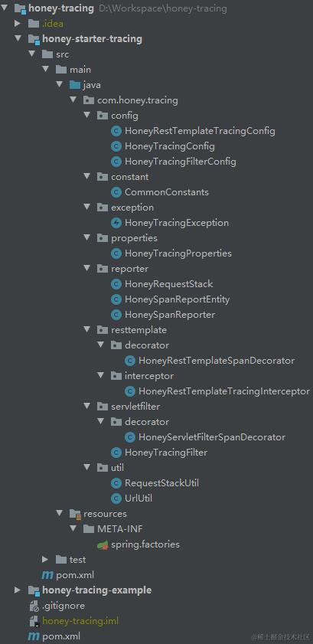313x644 pixels.
Task: Click the Maven icon of root pom.xml
Action: point(33,636)
